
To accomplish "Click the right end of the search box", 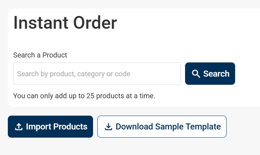I will click(x=174, y=74).
